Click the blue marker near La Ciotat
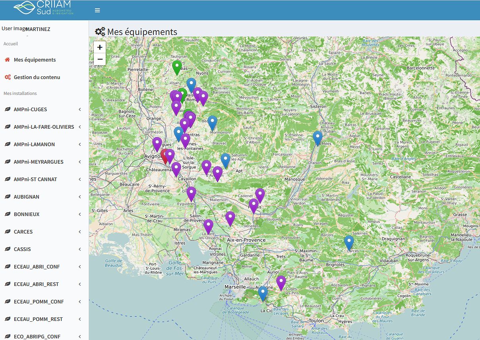This screenshot has height=340, width=480. 263,293
